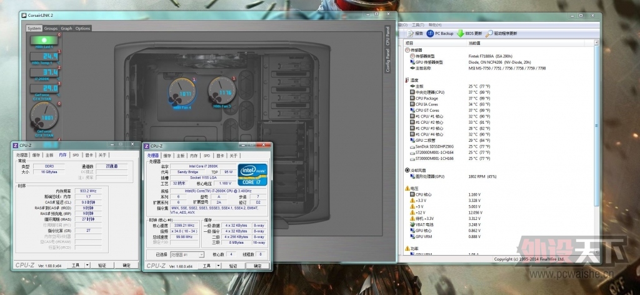Click 确定 button in right CPU-Z window
This screenshot has height=295, width=640.
257,266
